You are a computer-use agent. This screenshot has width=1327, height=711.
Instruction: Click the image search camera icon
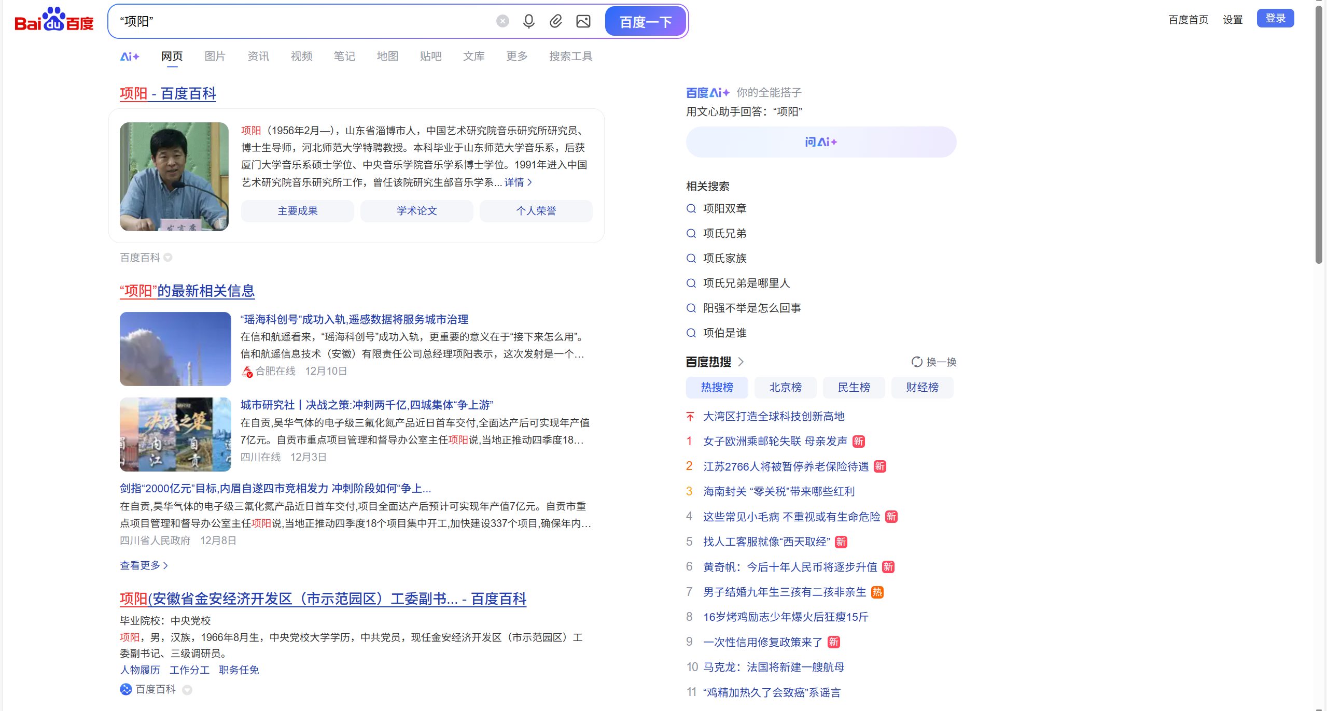[x=583, y=21]
